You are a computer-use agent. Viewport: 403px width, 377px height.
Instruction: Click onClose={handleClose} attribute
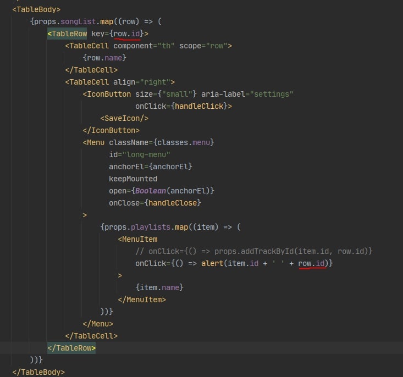(x=154, y=203)
